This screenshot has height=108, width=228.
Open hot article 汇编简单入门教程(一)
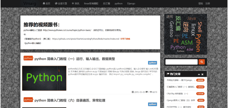tap(181, 87)
